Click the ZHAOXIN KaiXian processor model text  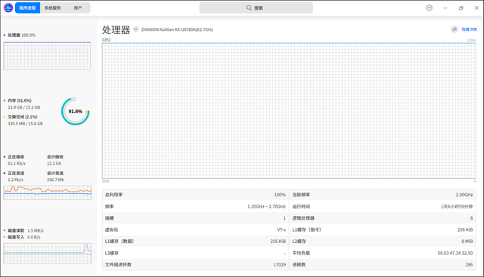(177, 29)
